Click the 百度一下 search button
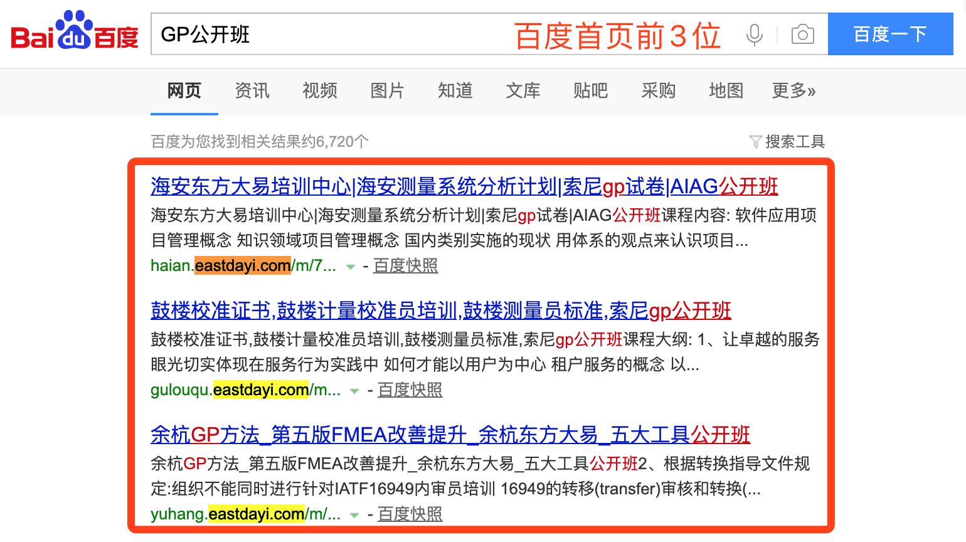Screen dimensions: 966x542 click(x=890, y=35)
